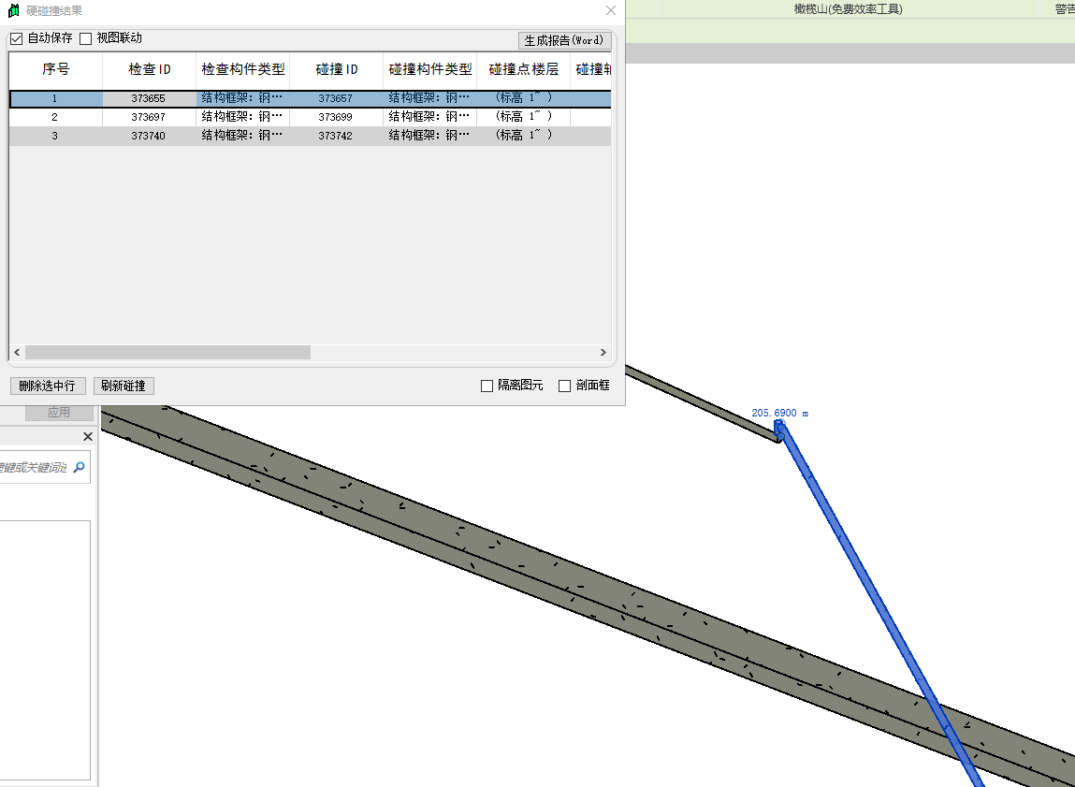Close the 硬碰撞结果 dialog

611,10
